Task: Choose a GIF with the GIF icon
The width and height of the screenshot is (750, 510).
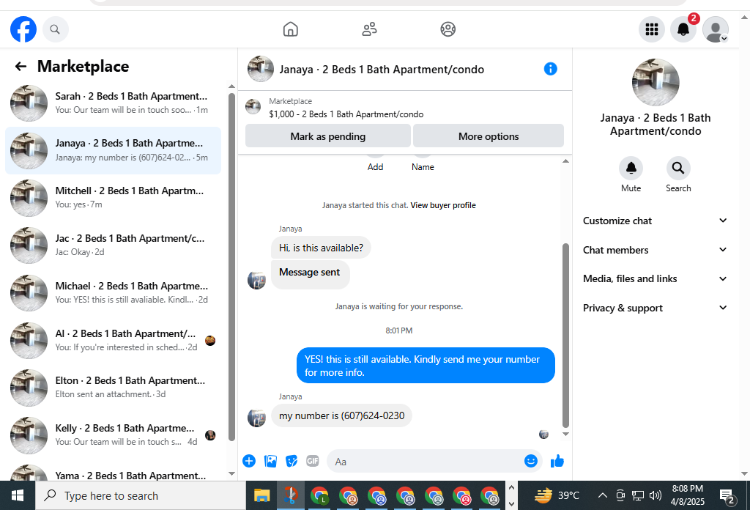Action: [312, 461]
